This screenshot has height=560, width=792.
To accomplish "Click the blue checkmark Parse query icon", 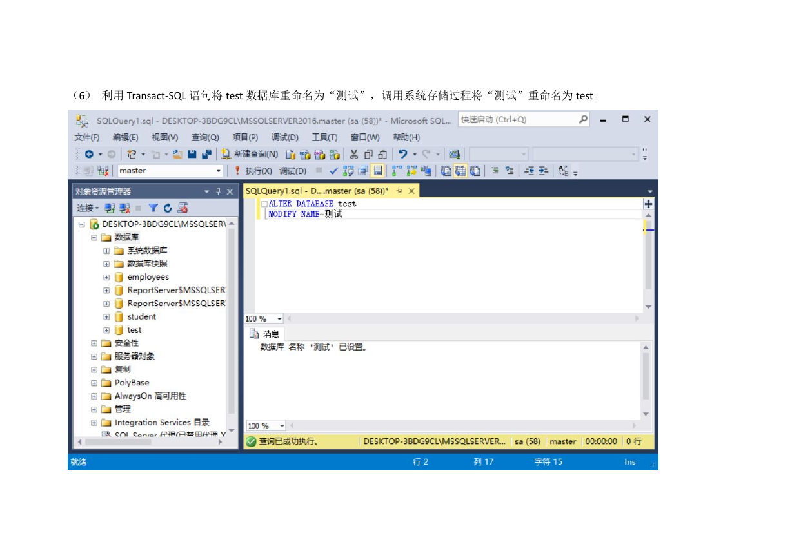I will (333, 171).
